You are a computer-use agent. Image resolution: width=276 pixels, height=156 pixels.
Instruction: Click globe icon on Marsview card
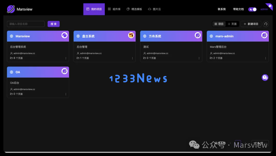point(11,36)
